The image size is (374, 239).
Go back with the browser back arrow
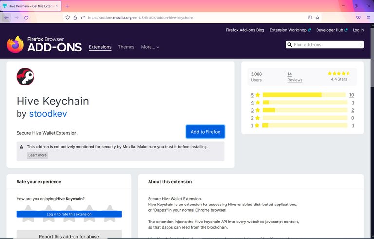click(6, 17)
